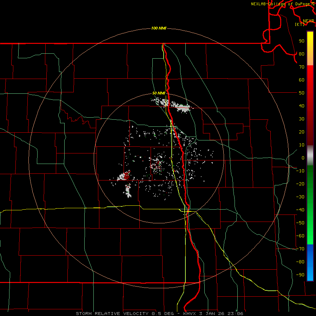Viewport: 316px width, 316px height.
Task: Click "STORM RELATIVE VELOCITY" in the bottom caption
Action: pos(112,314)
